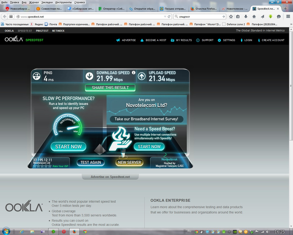The height and width of the screenshot is (235, 293).
Task: Switch to the Очистка Firefox tab
Action: (204, 8)
